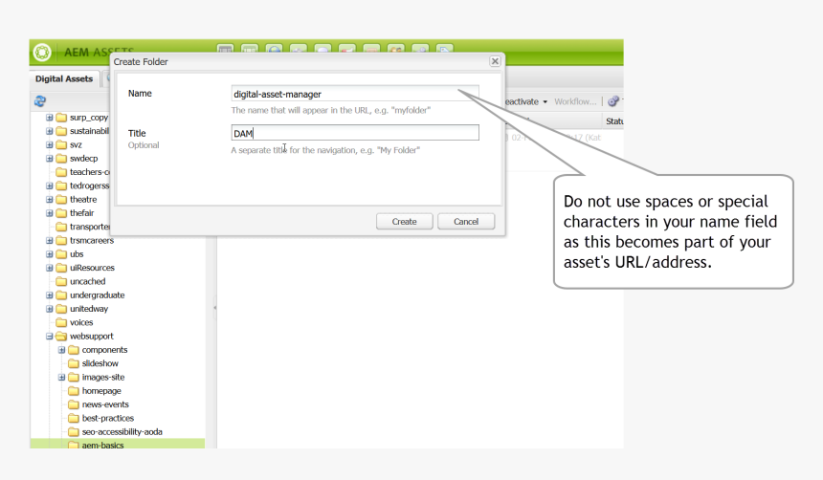Select the components tree folder
The height and width of the screenshot is (480, 823).
[x=104, y=349]
